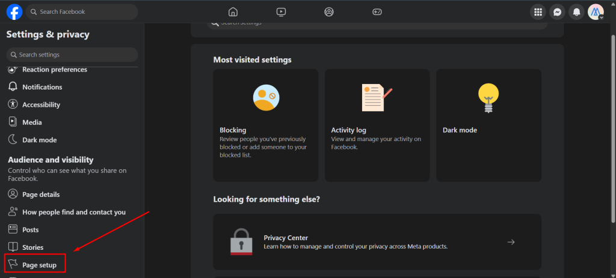
Task: Open Stories settings
Action: [x=72, y=247]
